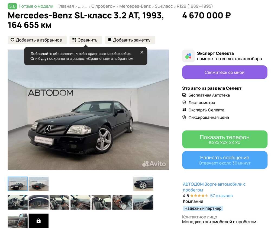Open the R129 (1989—1995) breadcrumb
This screenshot has width=271, height=234.
point(195,6)
